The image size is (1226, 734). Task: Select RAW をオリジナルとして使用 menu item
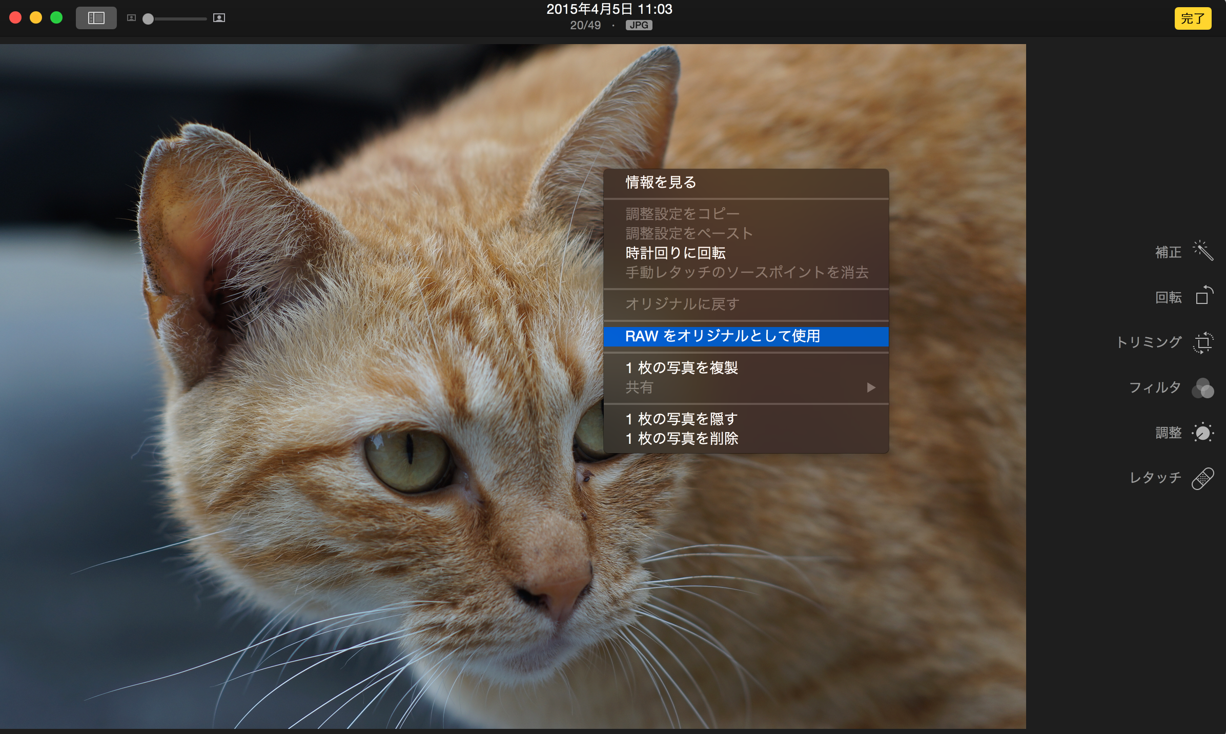click(746, 336)
